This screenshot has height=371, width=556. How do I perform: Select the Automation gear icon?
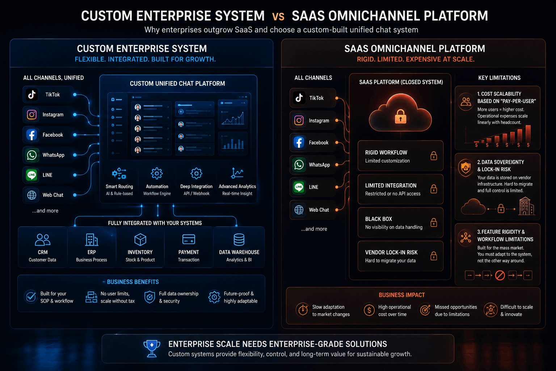(x=157, y=174)
